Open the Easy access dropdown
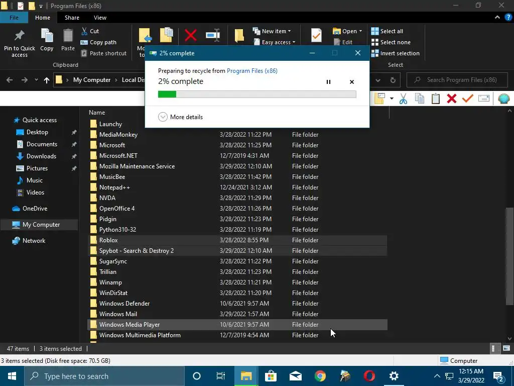Image resolution: width=514 pixels, height=386 pixels. click(275, 42)
